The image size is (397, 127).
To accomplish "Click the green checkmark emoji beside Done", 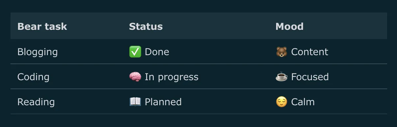I will 135,52.
